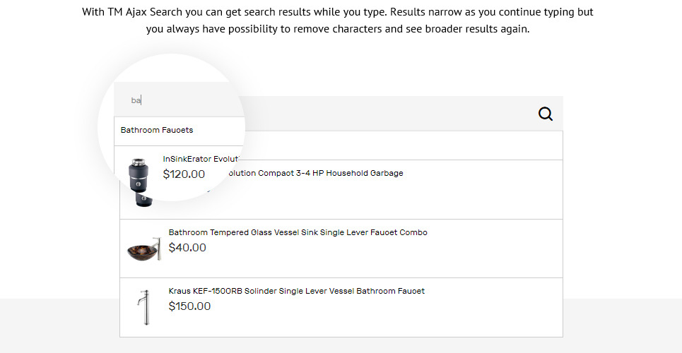682x353 pixels.
Task: Click the glass vessel sink thumbnail
Action: (x=143, y=249)
